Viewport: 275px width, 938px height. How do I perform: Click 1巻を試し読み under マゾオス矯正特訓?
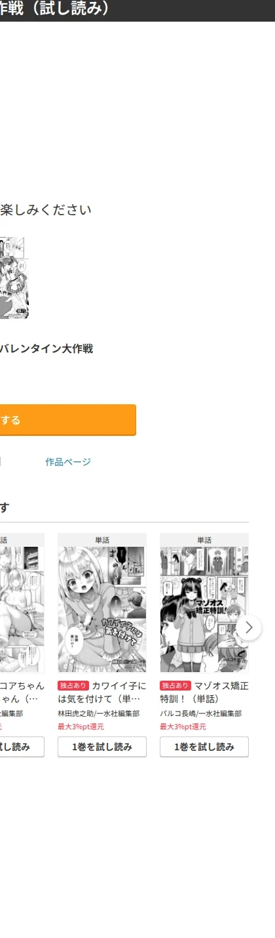[204, 747]
